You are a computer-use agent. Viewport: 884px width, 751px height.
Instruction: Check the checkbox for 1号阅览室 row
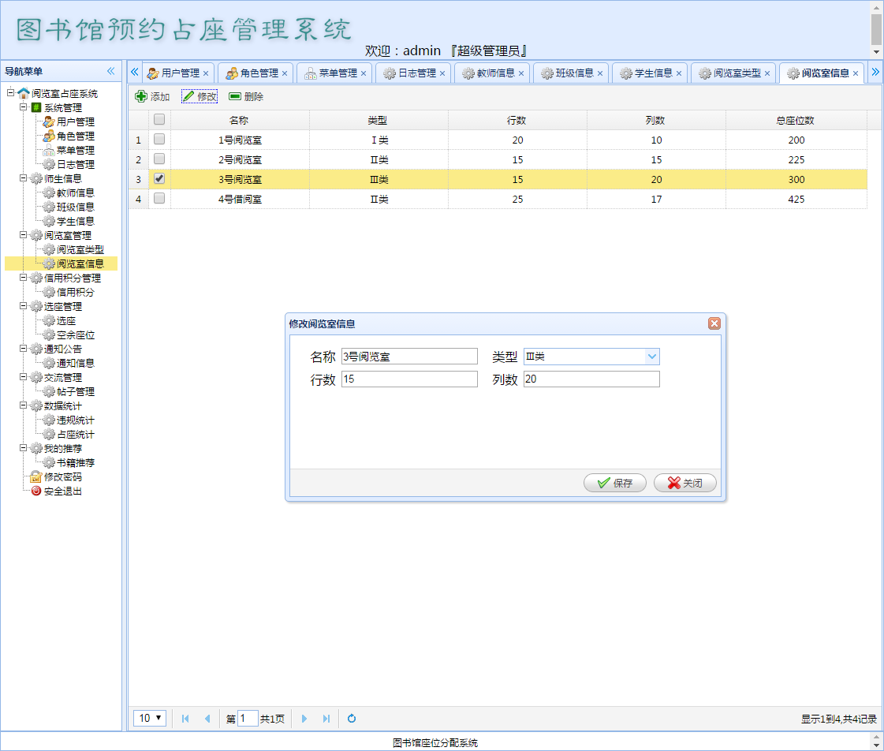pyautogui.click(x=159, y=139)
